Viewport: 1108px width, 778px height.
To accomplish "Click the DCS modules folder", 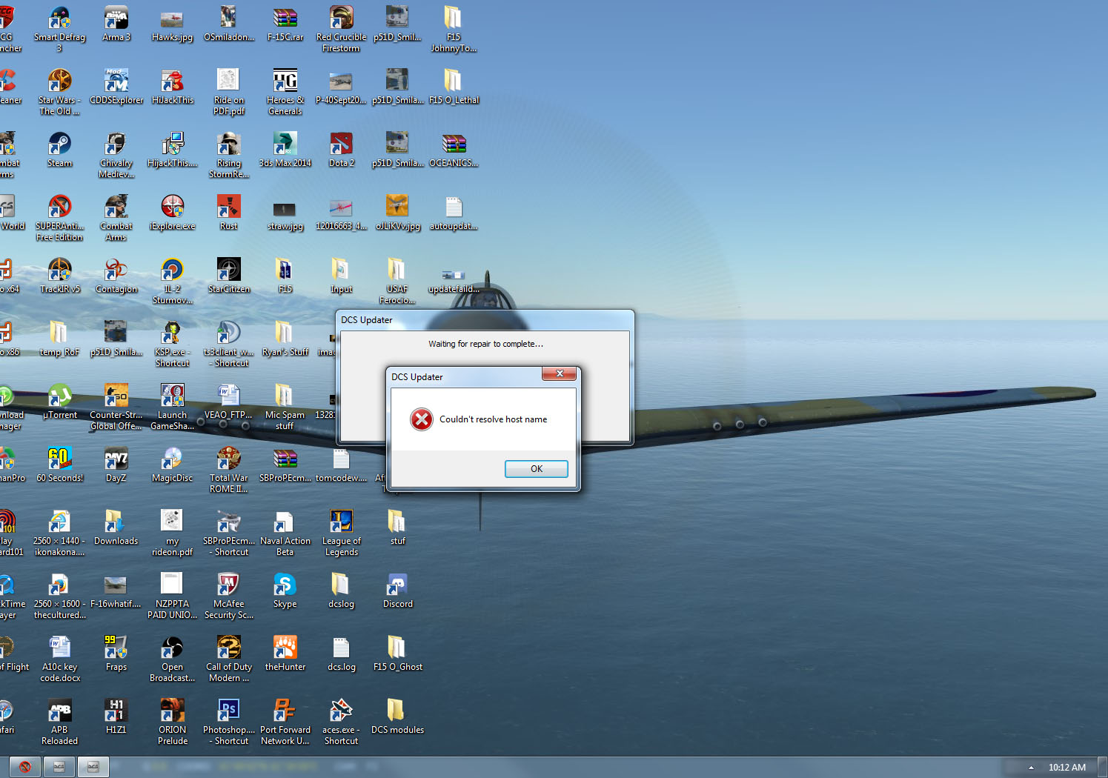I will [x=397, y=717].
